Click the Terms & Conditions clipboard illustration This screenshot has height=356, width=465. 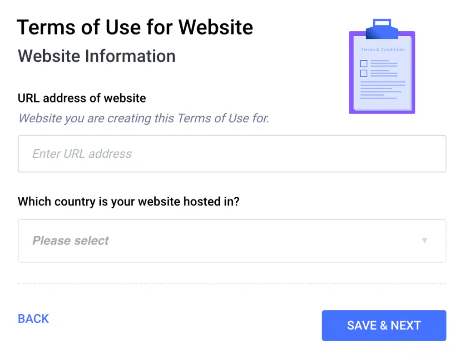(381, 70)
